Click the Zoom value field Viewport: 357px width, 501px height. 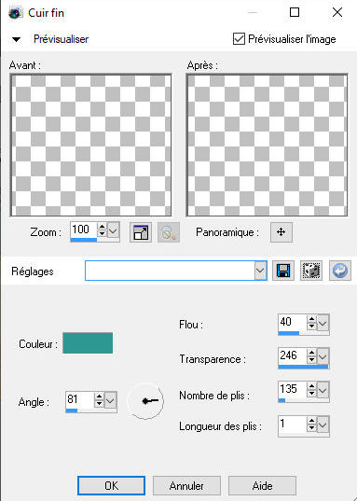click(x=83, y=230)
